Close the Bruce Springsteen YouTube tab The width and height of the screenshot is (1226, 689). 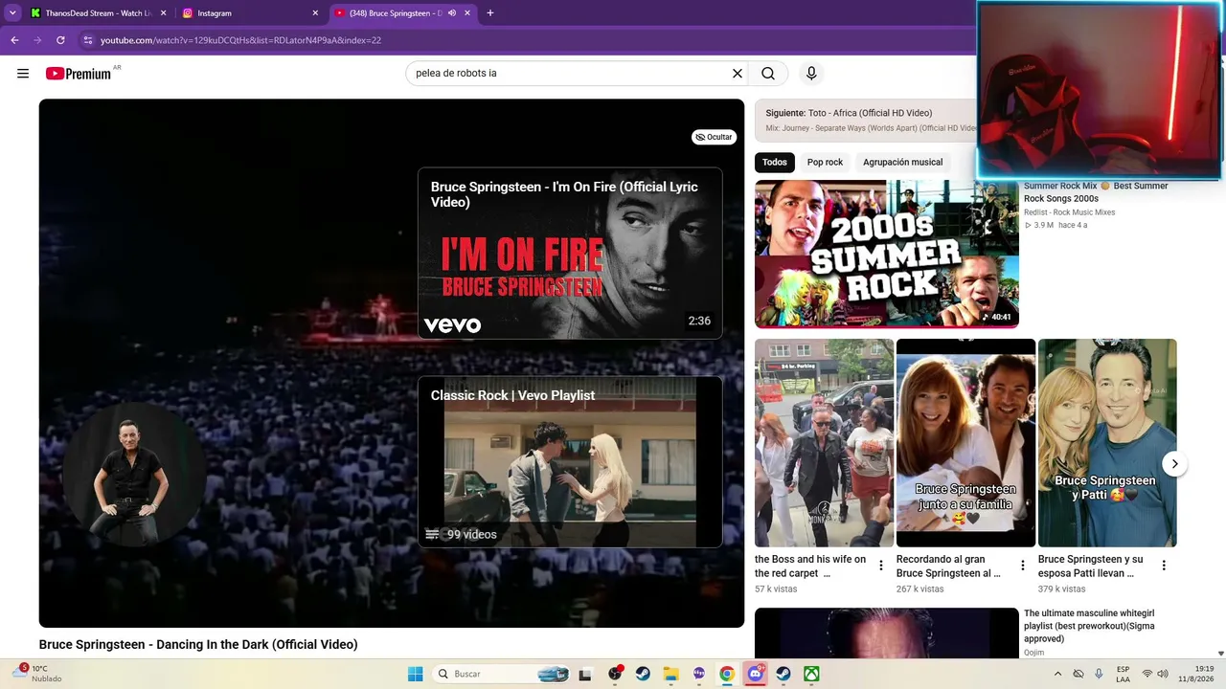466,13
